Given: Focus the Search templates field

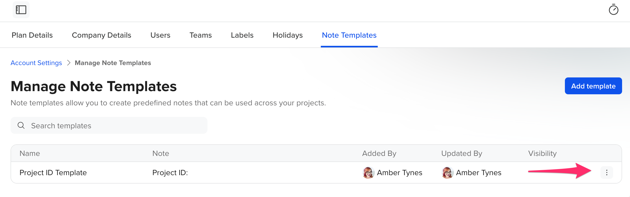Looking at the screenshot, I should click(x=109, y=125).
